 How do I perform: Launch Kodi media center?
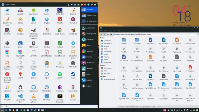click(x=73, y=44)
